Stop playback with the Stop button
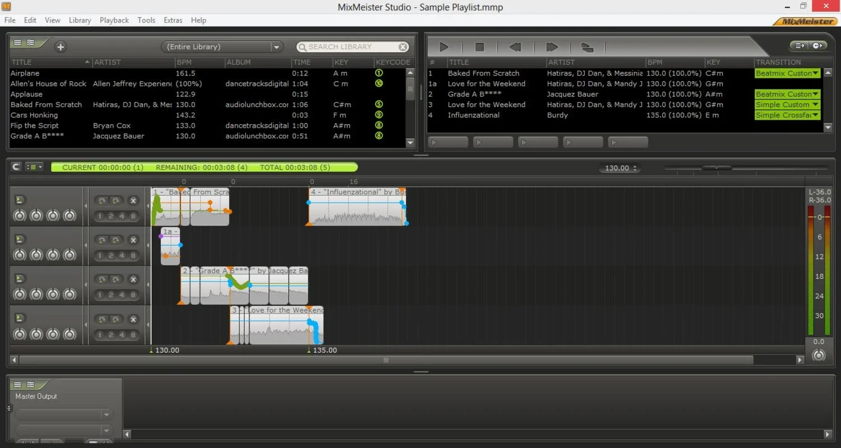 479,47
